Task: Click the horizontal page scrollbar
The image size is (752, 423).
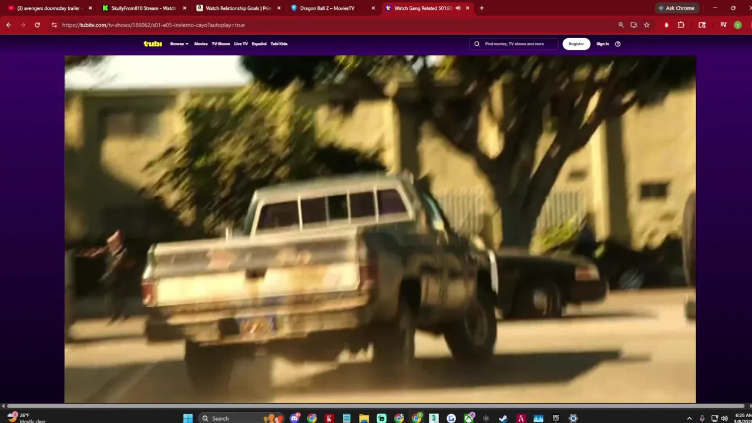Action: coord(376,406)
